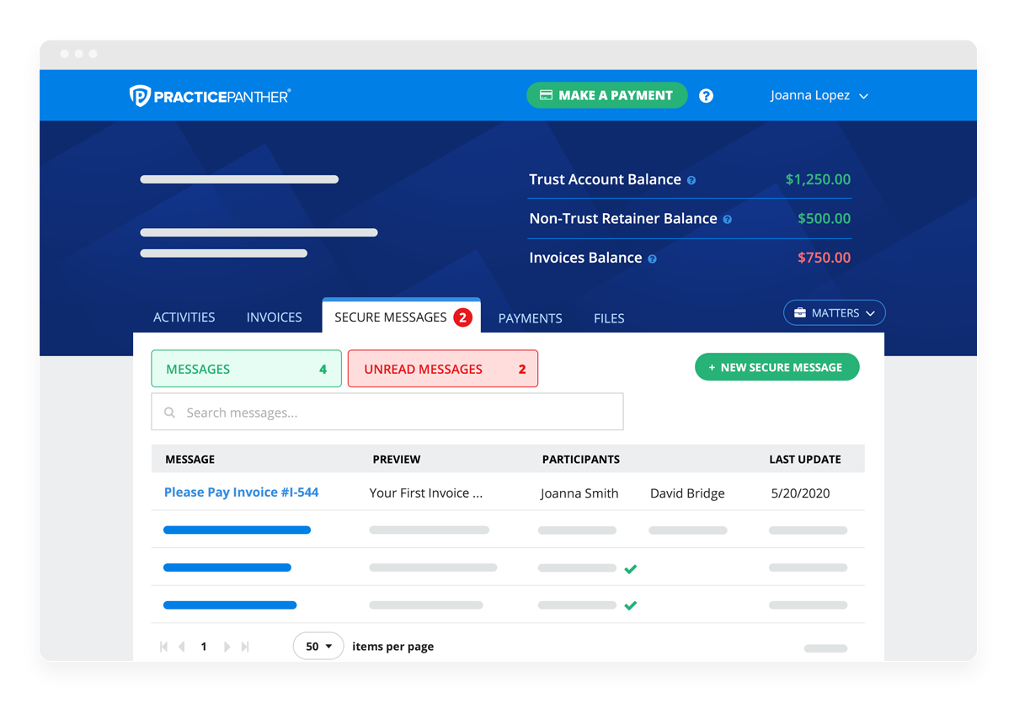The height and width of the screenshot is (714, 1014).
Task: Open message Please Pay Invoice #I-544
Action: 241,492
